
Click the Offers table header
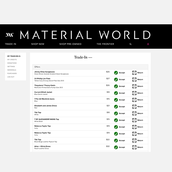(90, 67)
